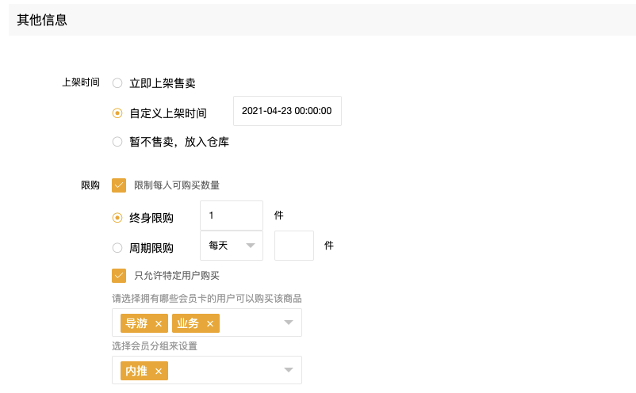The height and width of the screenshot is (393, 636).
Task: Expand the member card selection dropdown arrow
Action: pos(289,322)
